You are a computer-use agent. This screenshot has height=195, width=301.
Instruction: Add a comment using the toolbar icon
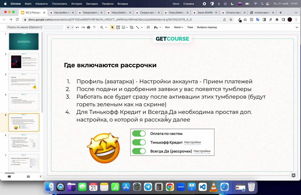(148, 28)
